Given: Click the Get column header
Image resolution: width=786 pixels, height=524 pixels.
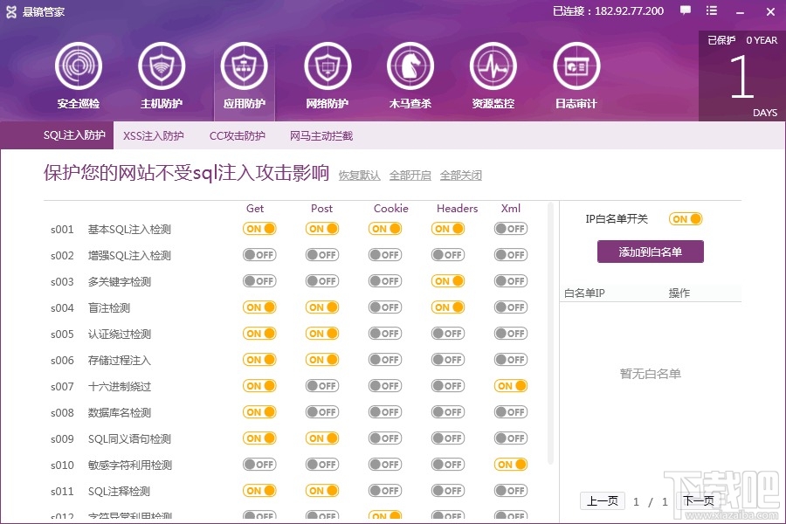Looking at the screenshot, I should [x=255, y=208].
